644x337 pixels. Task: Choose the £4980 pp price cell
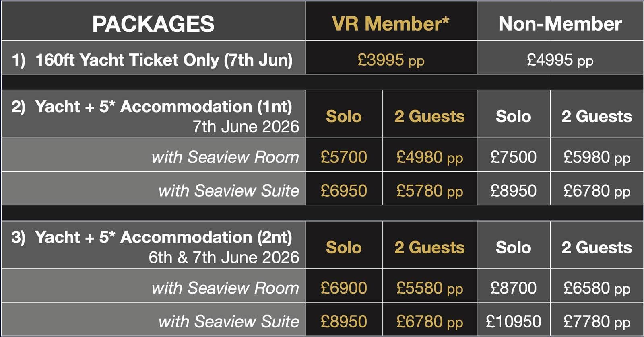429,157
